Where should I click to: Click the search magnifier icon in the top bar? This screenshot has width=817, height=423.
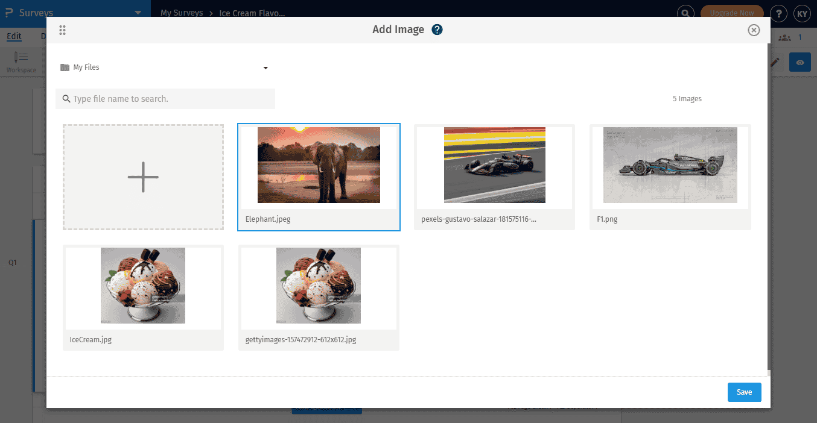(x=685, y=13)
